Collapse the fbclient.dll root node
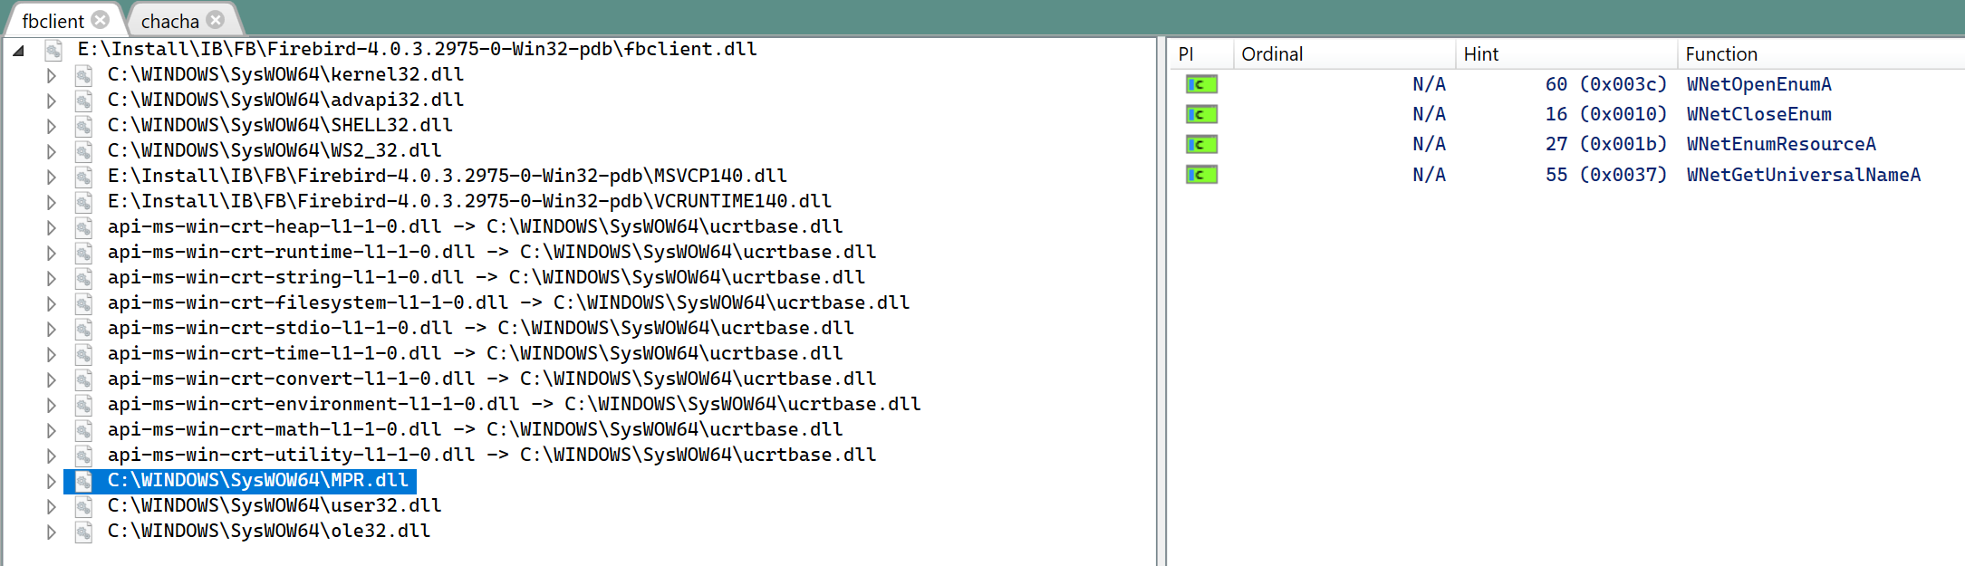The width and height of the screenshot is (1965, 566). click(18, 51)
